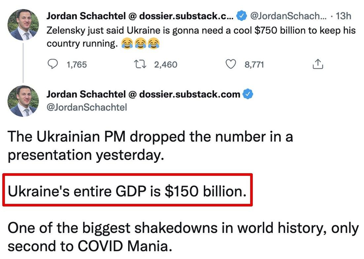This screenshot has height=259, width=364.
Task: Click the @JordanSchachtel handle in second tweet
Action: [x=87, y=107]
